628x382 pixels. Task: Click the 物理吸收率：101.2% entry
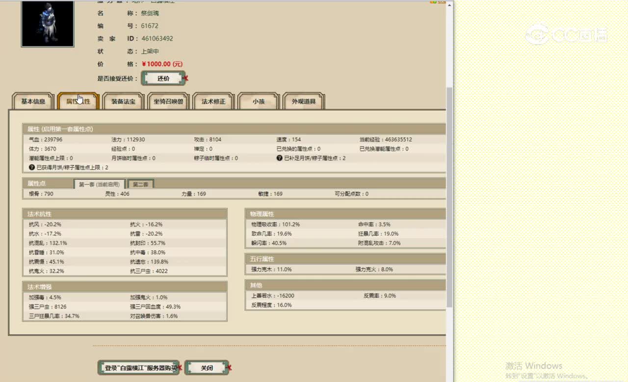(275, 224)
